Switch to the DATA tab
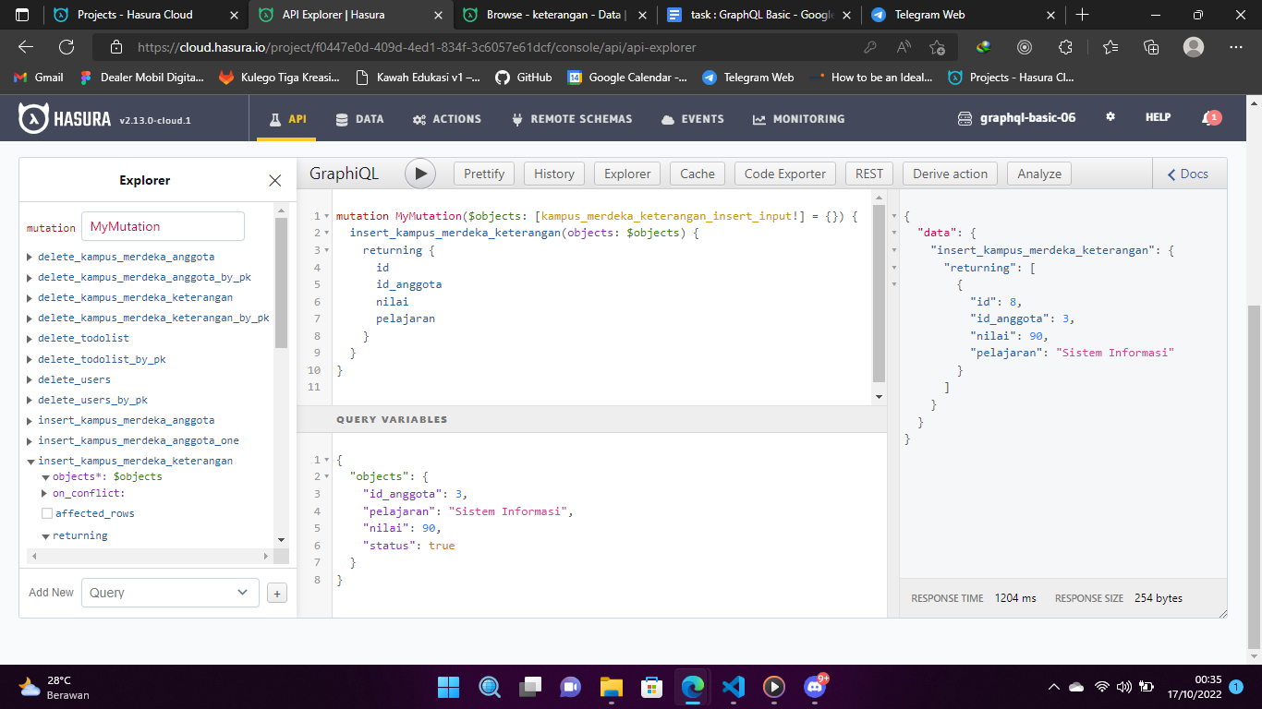The height and width of the screenshot is (709, 1262). pyautogui.click(x=359, y=118)
